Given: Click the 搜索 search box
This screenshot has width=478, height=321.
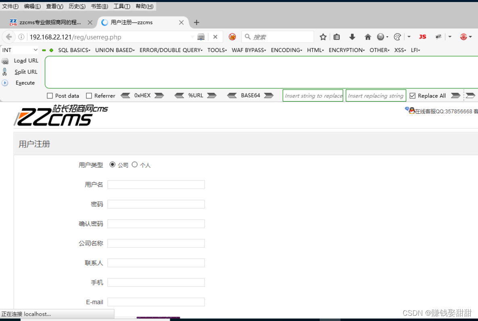Looking at the screenshot, I should click(x=278, y=37).
